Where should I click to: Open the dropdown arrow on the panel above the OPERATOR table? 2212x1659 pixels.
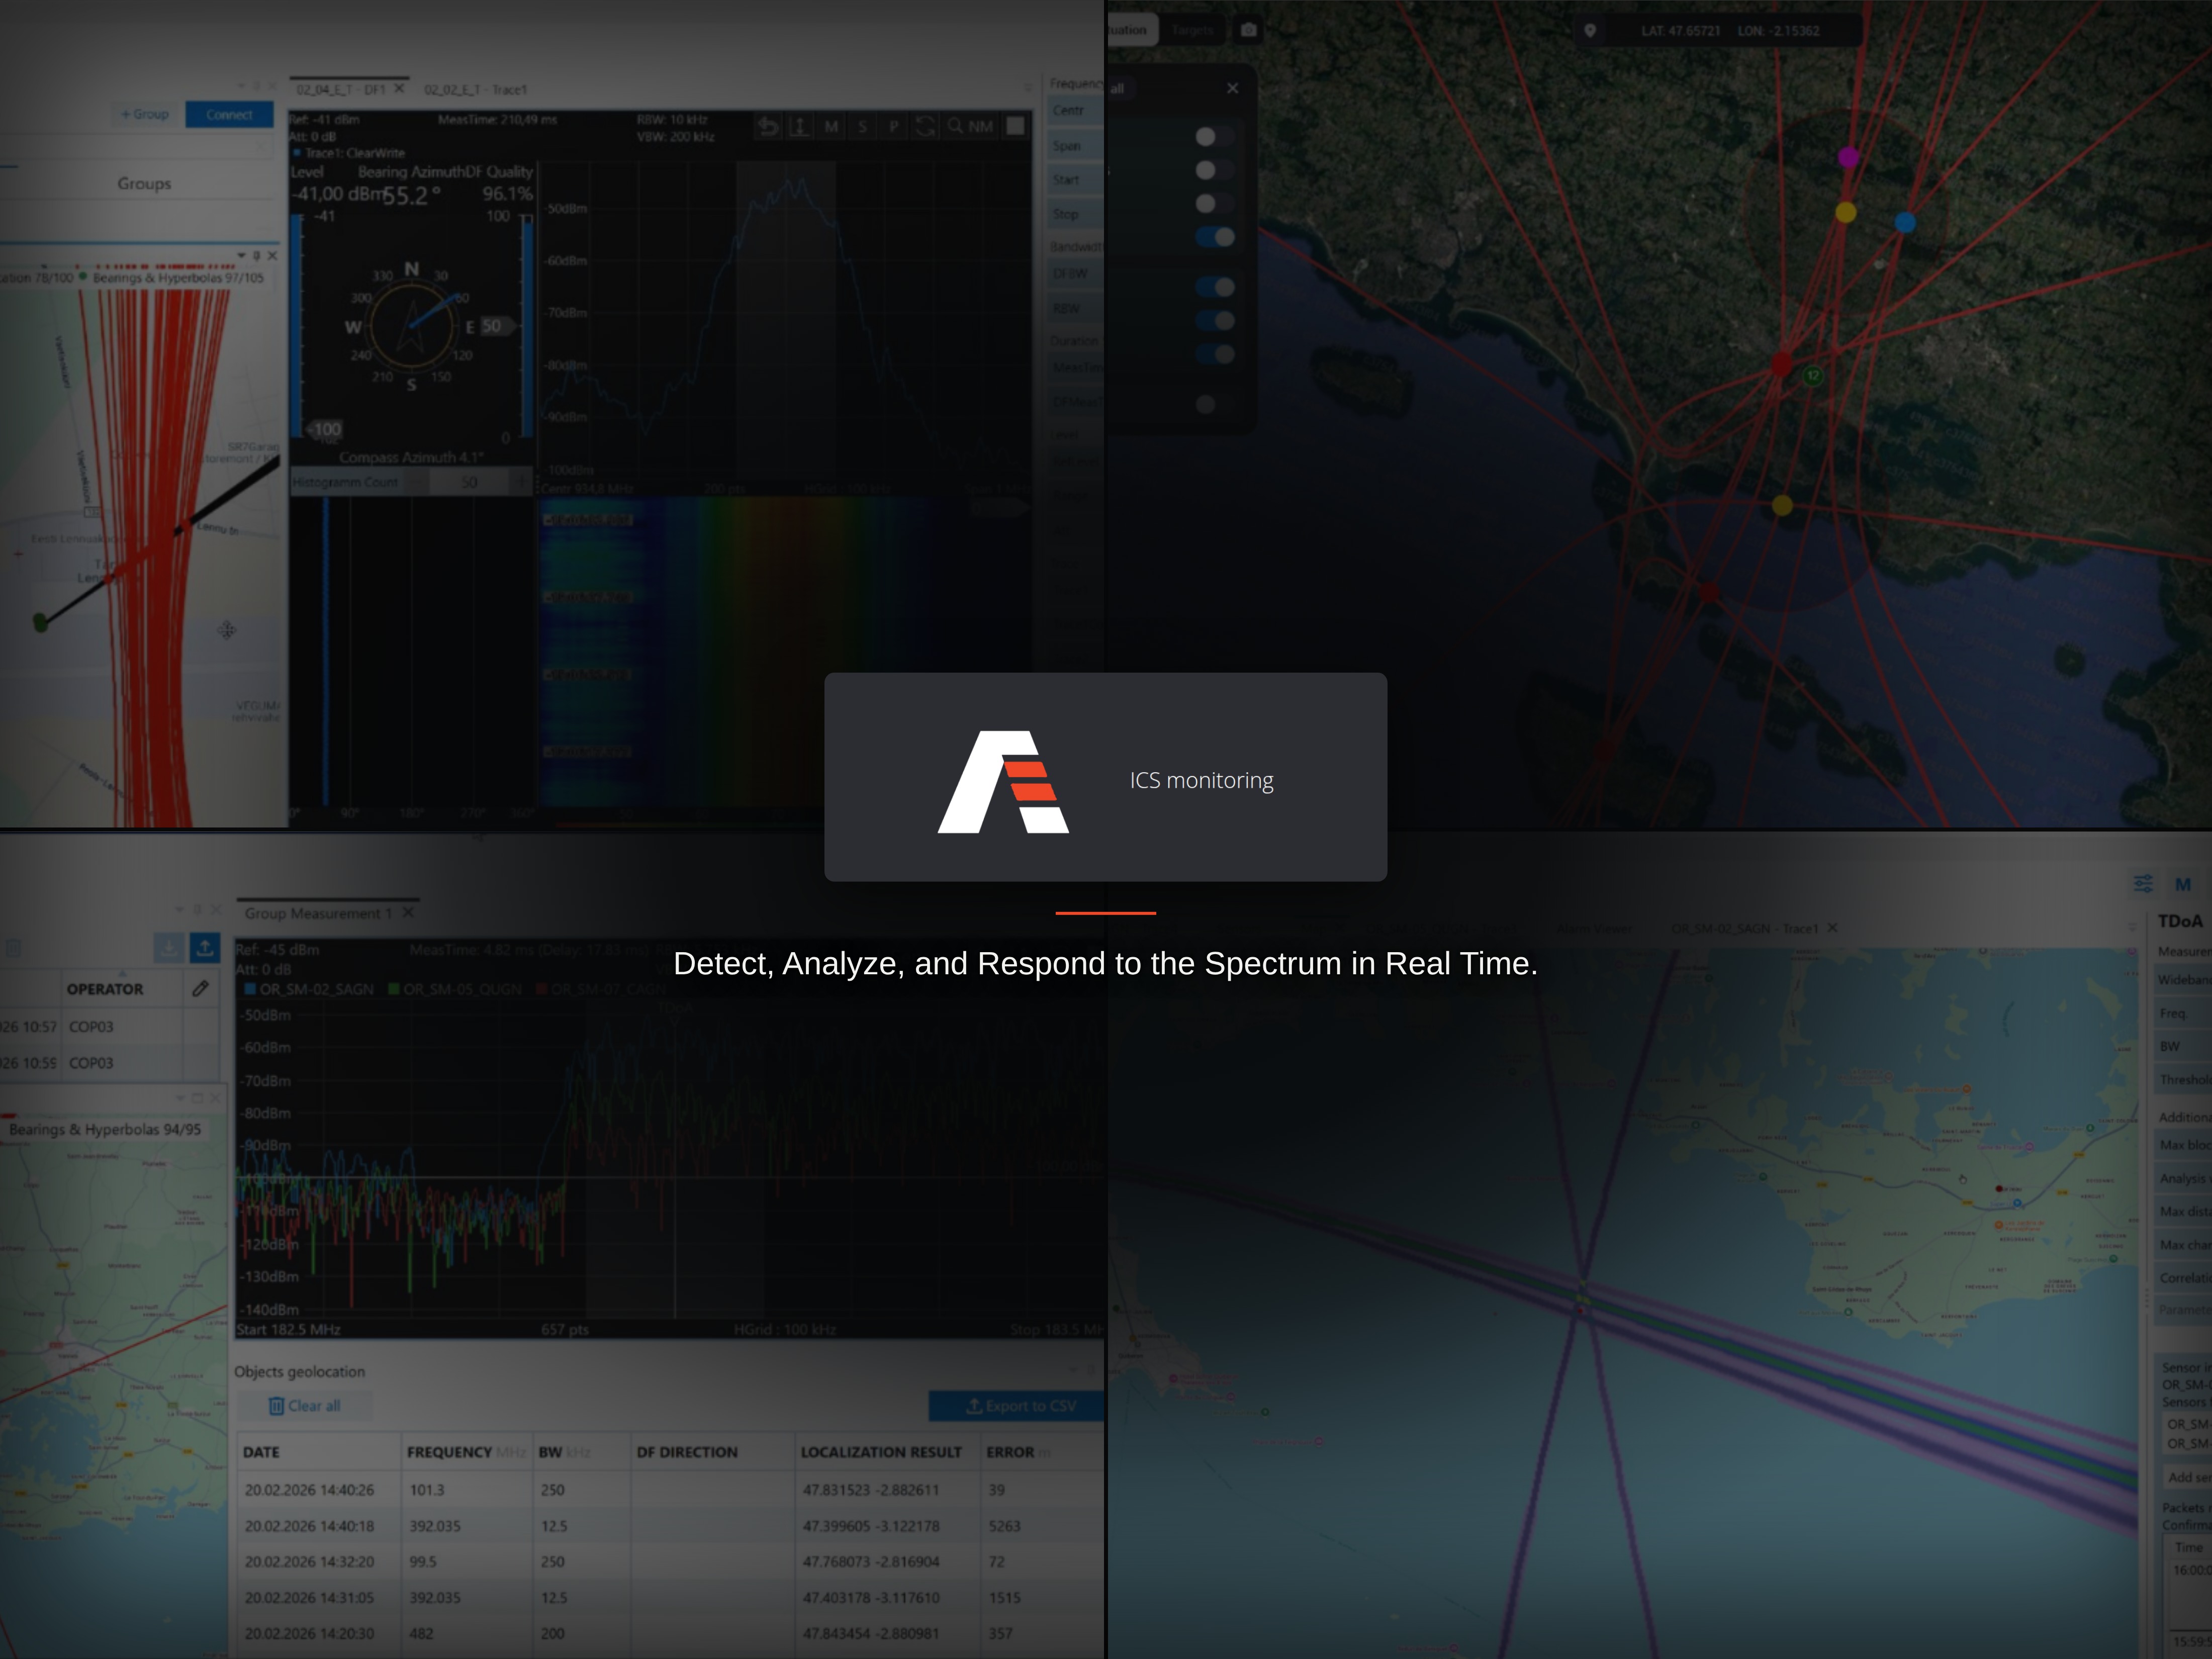179,909
